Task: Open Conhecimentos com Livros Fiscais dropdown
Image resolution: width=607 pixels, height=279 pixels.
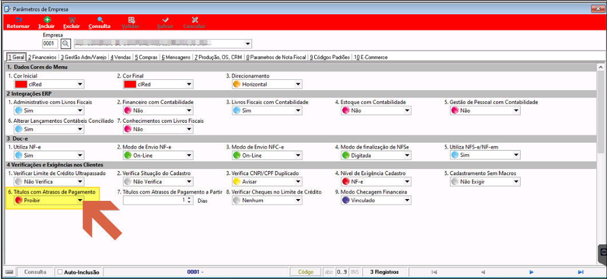Action: (189, 130)
